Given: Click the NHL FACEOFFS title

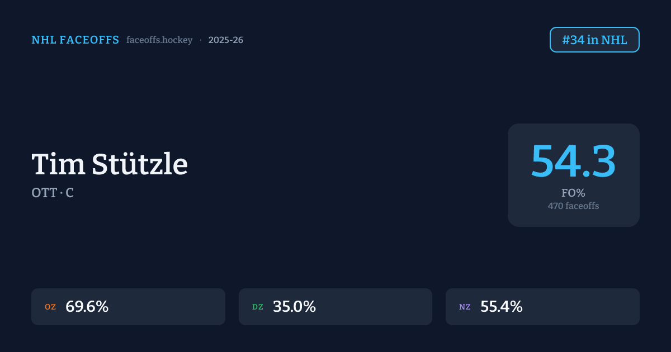Looking at the screenshot, I should [75, 40].
